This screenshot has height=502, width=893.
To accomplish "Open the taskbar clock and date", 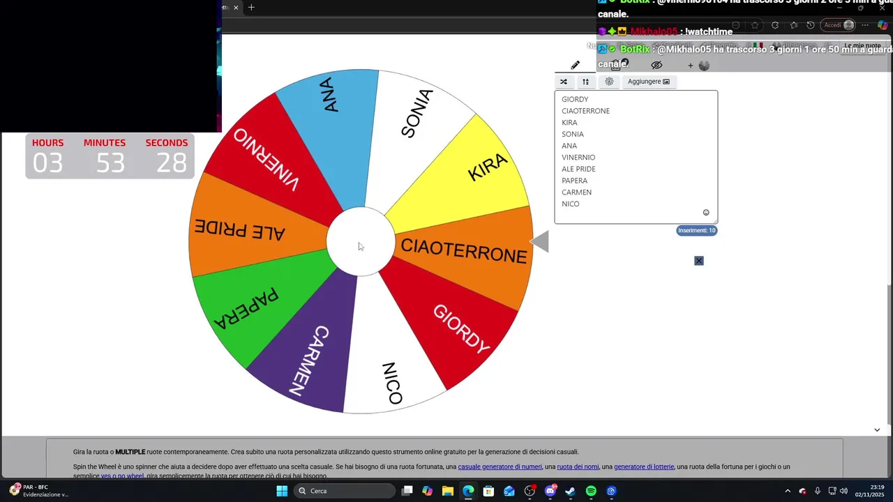I will pos(870,491).
